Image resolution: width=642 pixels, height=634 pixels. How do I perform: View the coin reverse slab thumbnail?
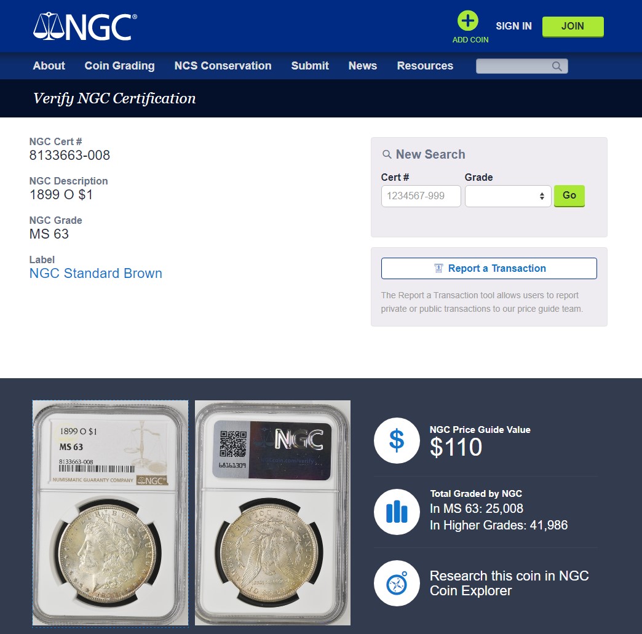[x=272, y=513]
